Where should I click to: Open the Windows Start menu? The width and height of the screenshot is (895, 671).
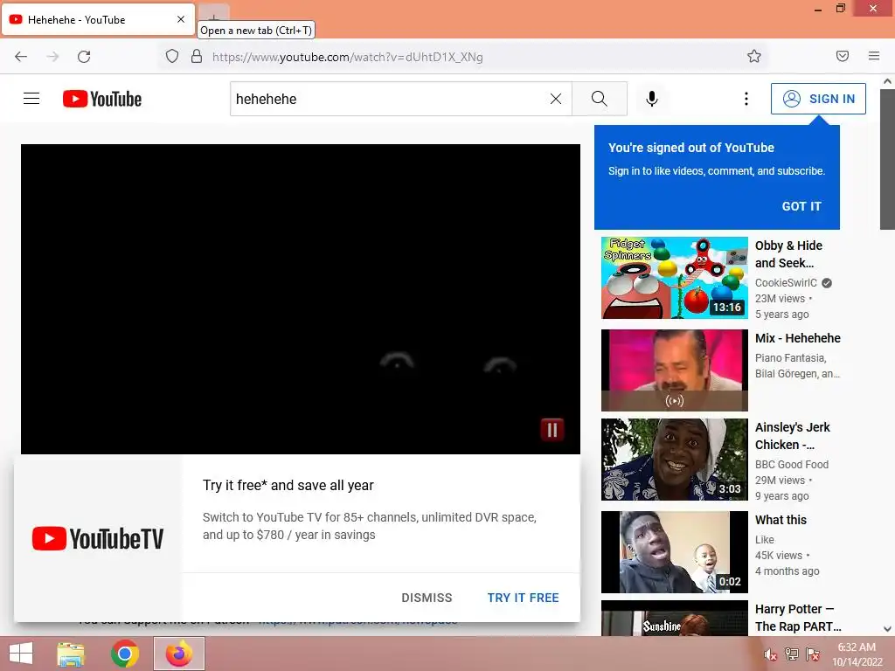pos(21,654)
